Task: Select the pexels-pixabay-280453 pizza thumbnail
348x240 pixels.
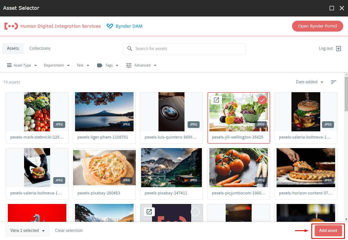Action: [x=104, y=168]
